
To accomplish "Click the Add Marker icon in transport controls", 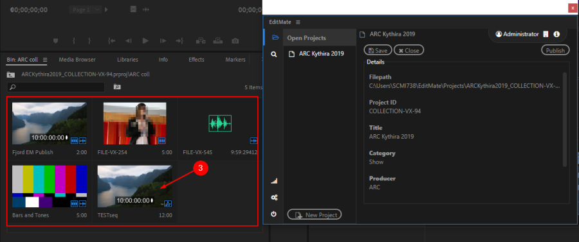I will coord(56,41).
